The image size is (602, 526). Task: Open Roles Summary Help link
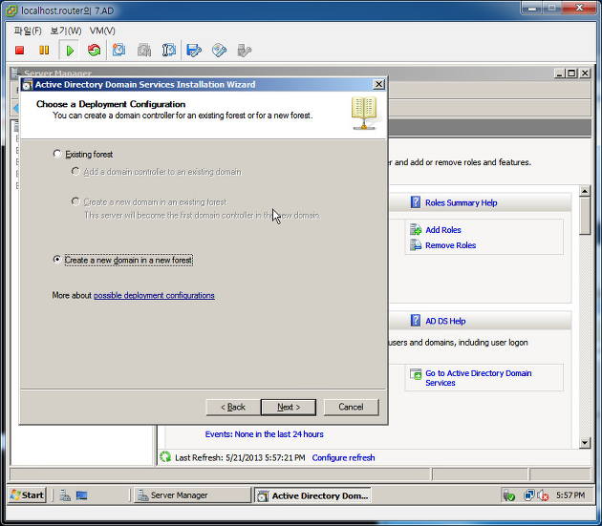[x=462, y=202]
